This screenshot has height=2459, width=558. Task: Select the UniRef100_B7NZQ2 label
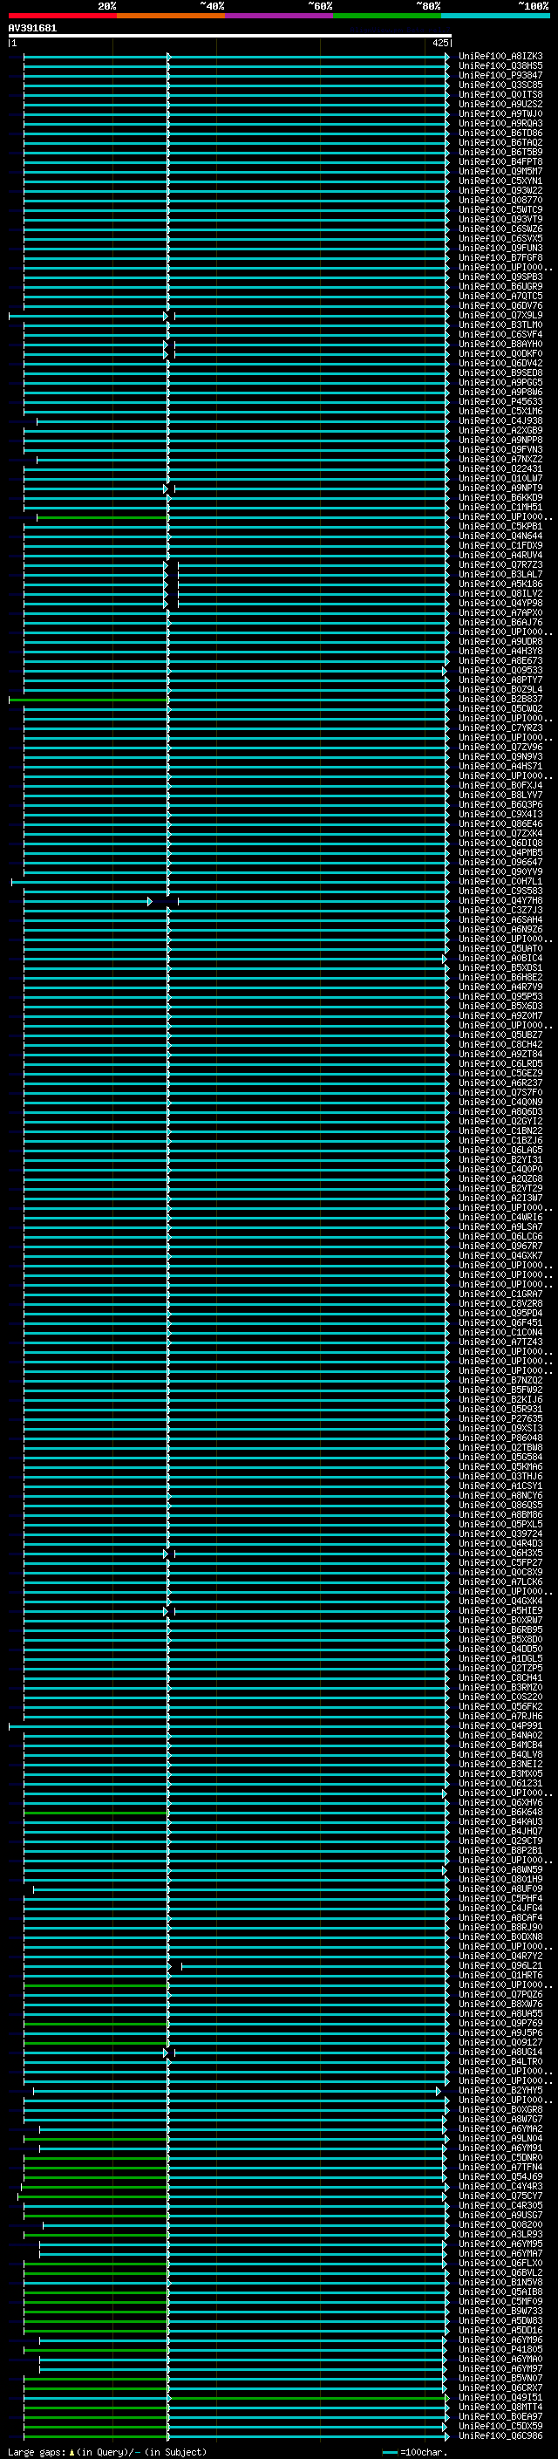(x=500, y=1381)
